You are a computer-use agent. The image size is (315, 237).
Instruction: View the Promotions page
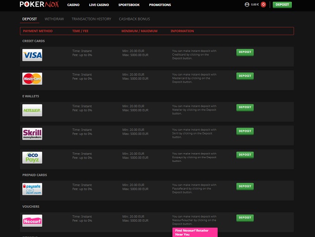coord(160,5)
